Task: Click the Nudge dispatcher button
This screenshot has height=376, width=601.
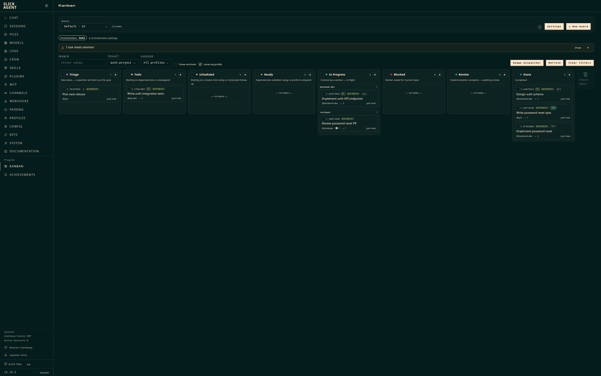Action: pyautogui.click(x=527, y=63)
